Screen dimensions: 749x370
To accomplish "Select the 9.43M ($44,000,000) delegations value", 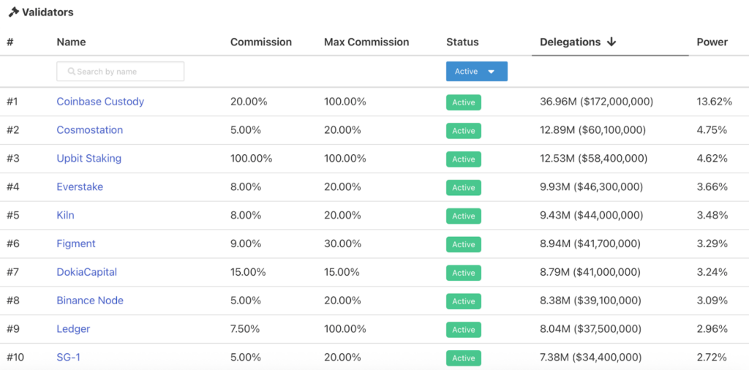I will click(592, 215).
